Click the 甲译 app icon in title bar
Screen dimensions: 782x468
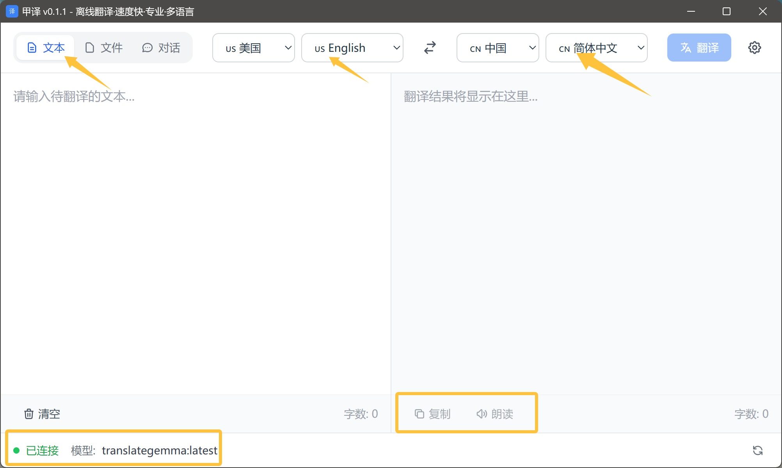coord(12,11)
